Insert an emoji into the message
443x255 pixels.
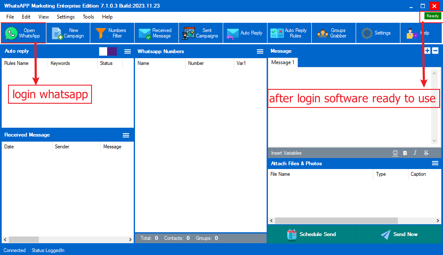[395, 153]
